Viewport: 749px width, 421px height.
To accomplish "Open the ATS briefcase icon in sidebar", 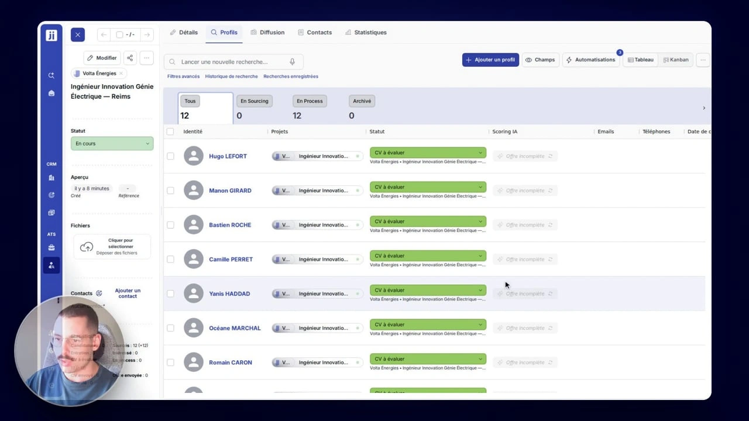I will tap(51, 247).
